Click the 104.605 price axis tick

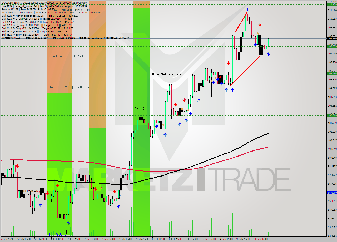[x=332, y=88]
